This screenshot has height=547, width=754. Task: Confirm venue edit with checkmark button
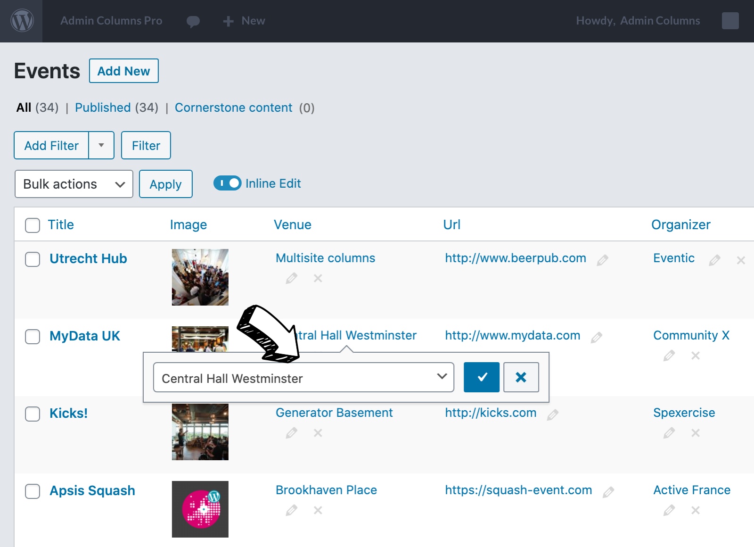pos(481,377)
